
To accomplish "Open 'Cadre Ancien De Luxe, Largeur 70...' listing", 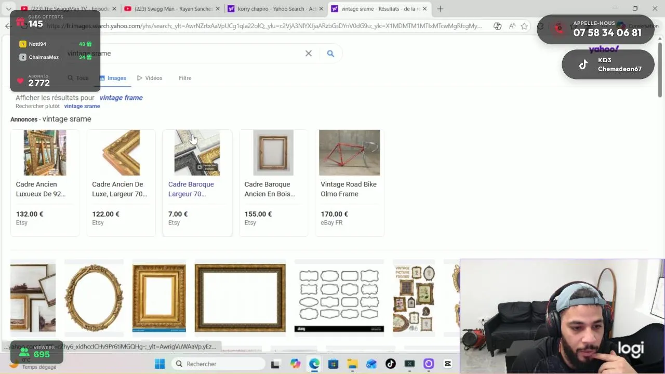I will 119,189.
